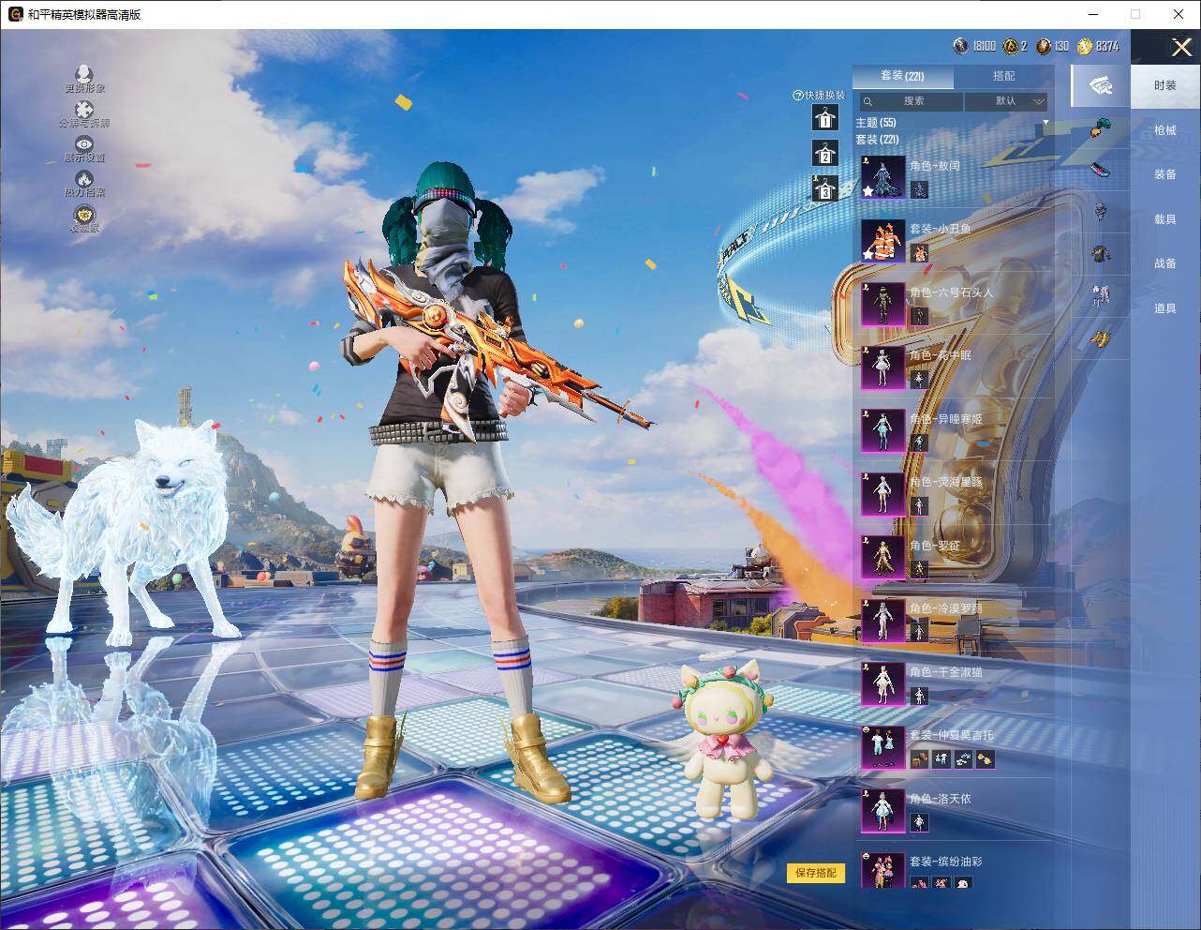This screenshot has width=1201, height=930.
Task: Click the gold collector badge icon
Action: click(x=84, y=215)
